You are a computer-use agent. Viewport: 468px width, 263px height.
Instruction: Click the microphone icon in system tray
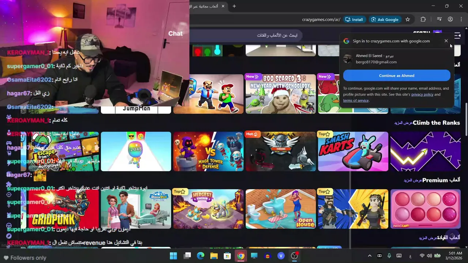[389, 256]
